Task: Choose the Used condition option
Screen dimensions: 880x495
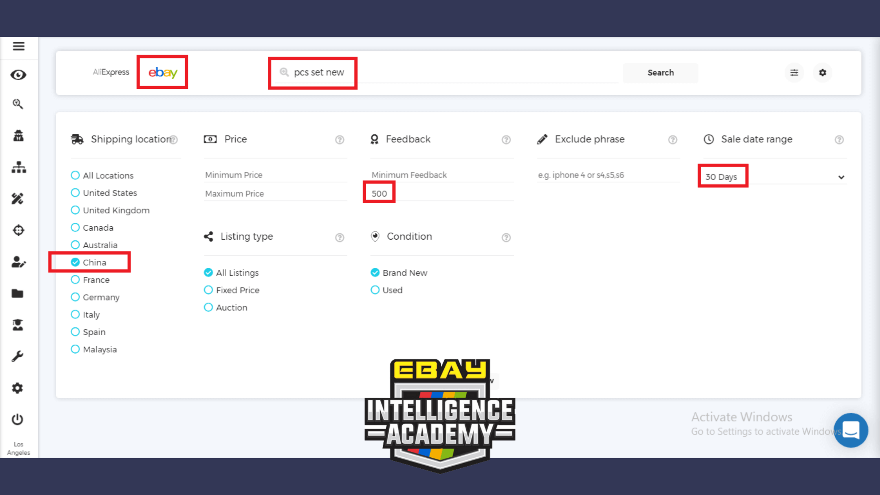Action: tap(375, 290)
